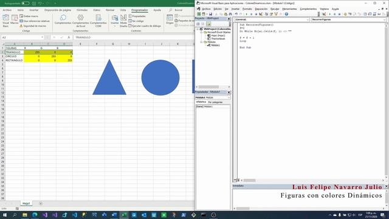
Task: Save the project with VBA toolbar save icon
Action: click(x=210, y=14)
